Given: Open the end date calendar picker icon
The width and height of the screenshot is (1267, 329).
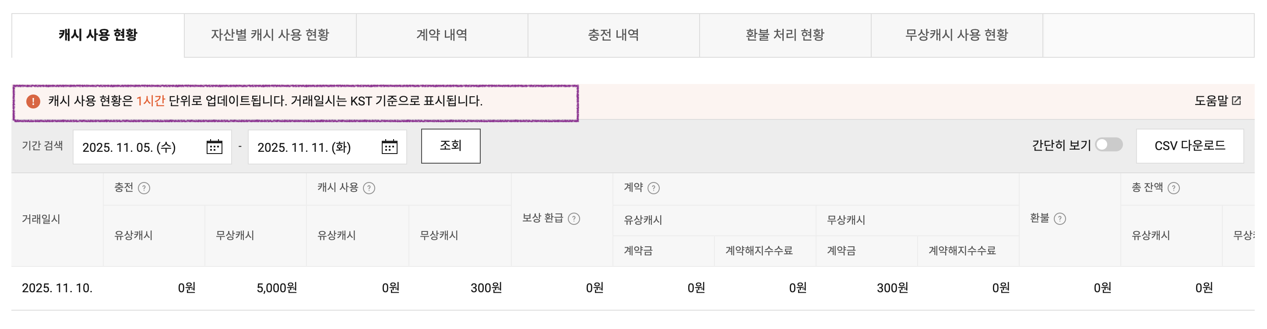Looking at the screenshot, I should [x=389, y=147].
